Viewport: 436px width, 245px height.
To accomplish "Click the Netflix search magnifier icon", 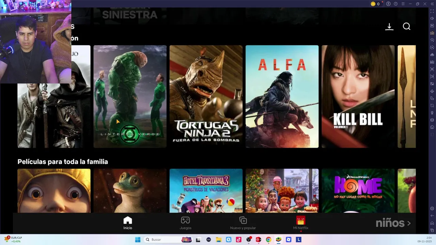I will pos(407,27).
